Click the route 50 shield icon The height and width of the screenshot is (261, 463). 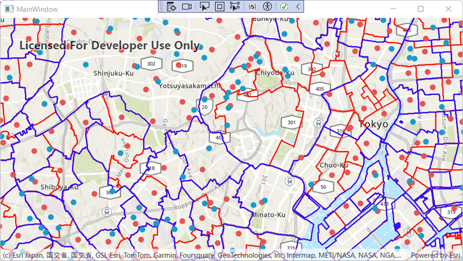(x=323, y=187)
